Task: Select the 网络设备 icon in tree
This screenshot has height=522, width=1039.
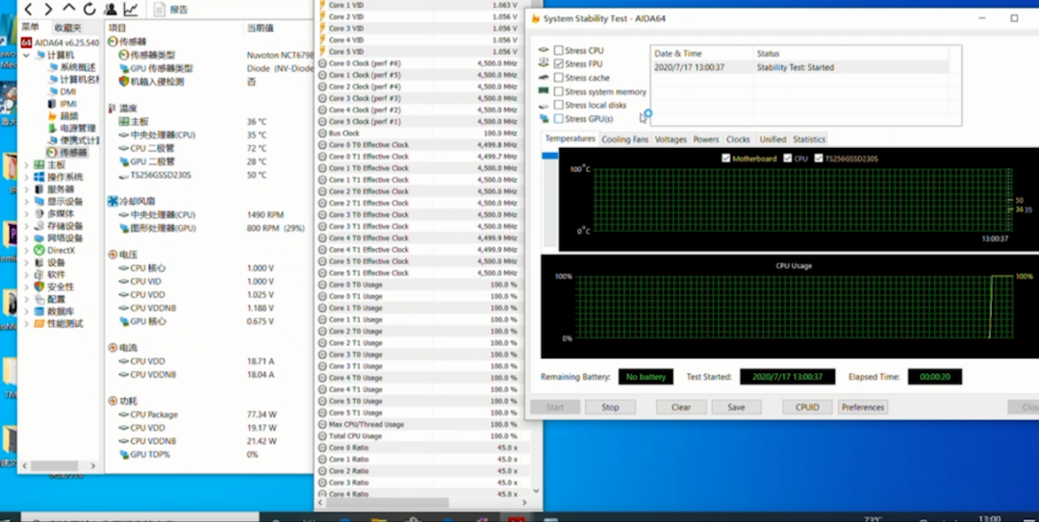Action: coord(39,237)
